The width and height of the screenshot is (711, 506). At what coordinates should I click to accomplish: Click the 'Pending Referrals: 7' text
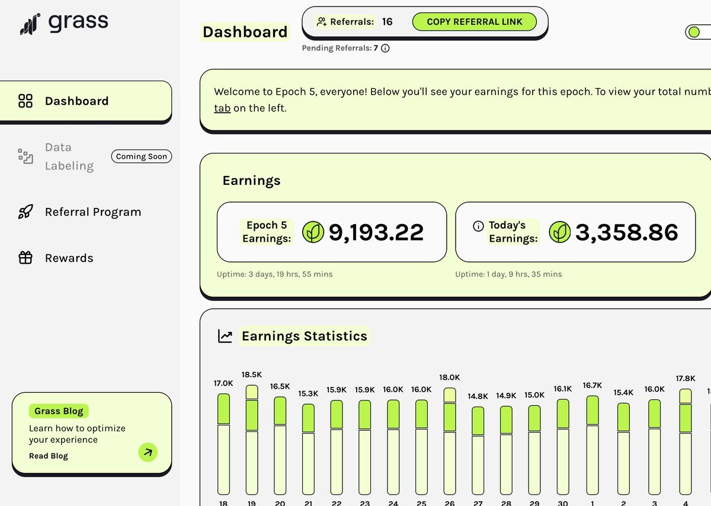(340, 49)
